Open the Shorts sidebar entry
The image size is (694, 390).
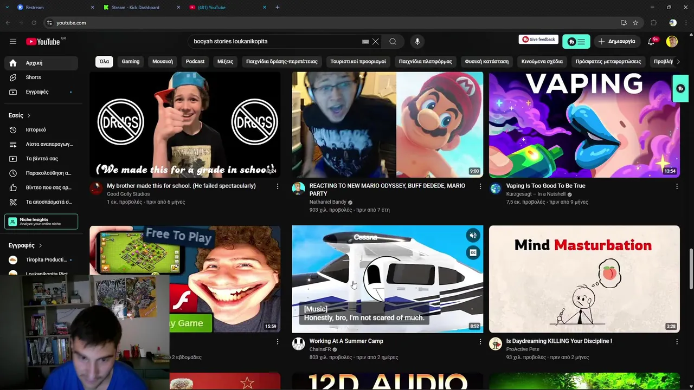pos(41,77)
